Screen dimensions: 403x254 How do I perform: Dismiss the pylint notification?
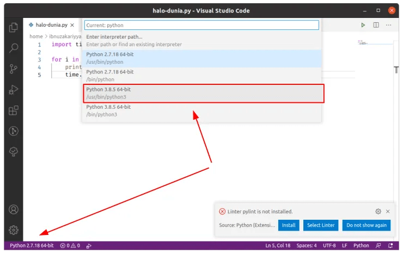(x=388, y=212)
